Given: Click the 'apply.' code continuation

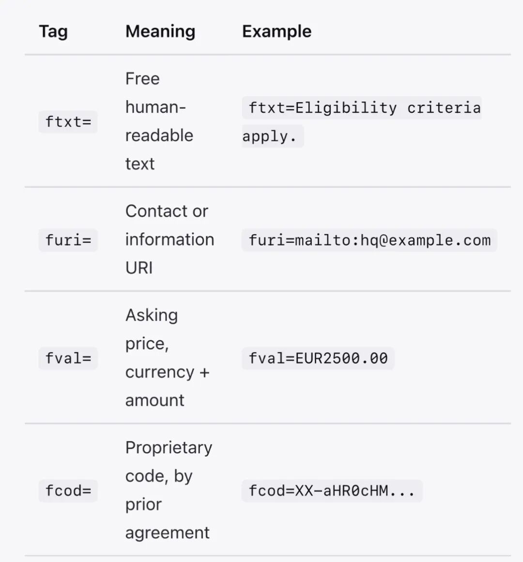Looking at the screenshot, I should point(273,136).
